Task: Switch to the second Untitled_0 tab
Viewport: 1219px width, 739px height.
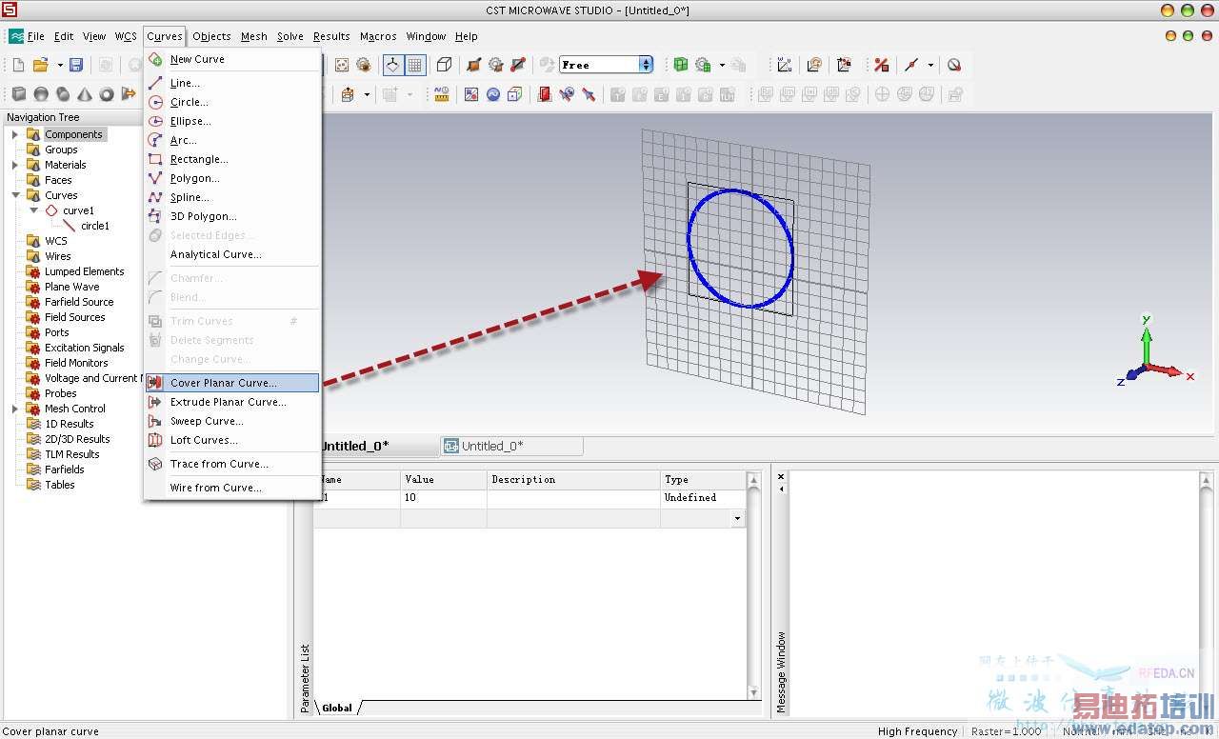Action: pos(491,446)
